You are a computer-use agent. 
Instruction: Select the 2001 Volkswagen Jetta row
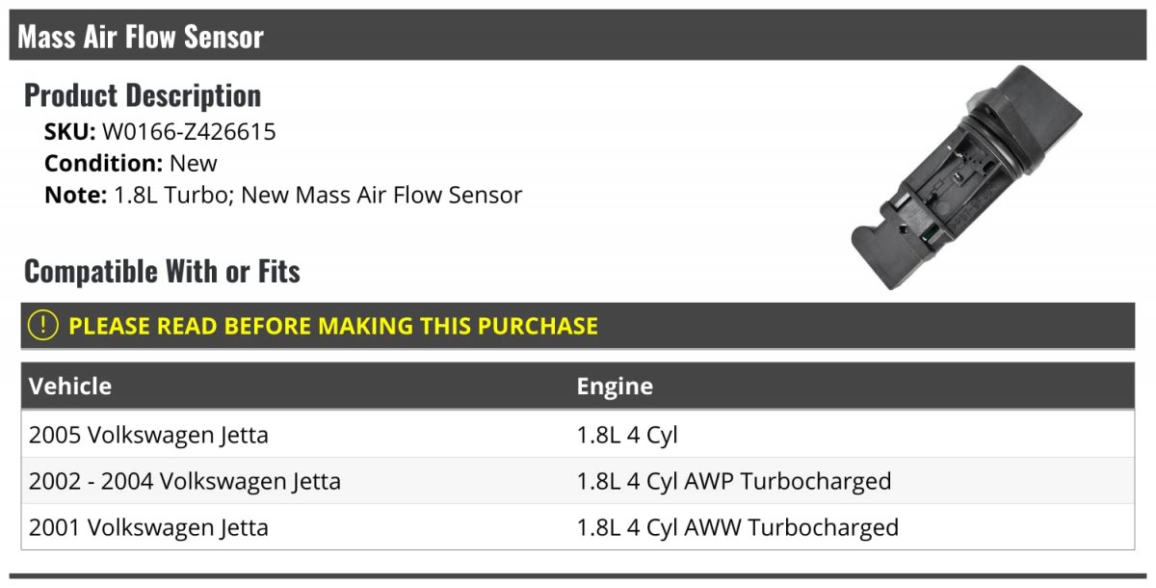pyautogui.click(x=578, y=527)
